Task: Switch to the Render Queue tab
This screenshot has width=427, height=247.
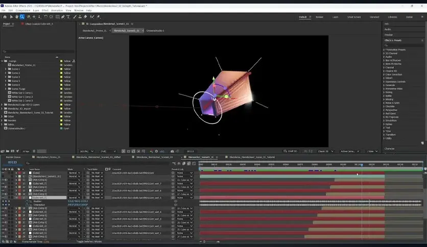Action: [13, 157]
